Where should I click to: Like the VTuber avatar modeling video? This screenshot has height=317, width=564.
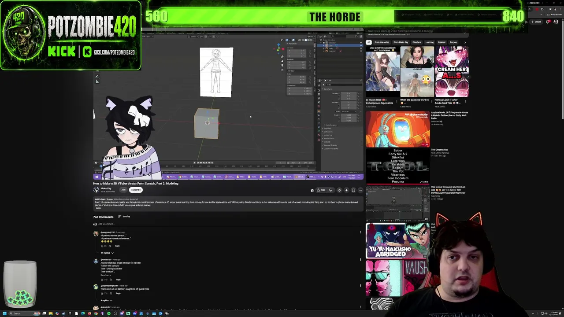click(320, 190)
